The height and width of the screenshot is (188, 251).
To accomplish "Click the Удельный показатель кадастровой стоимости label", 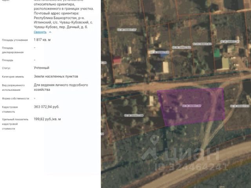I will (x=15, y=124).
